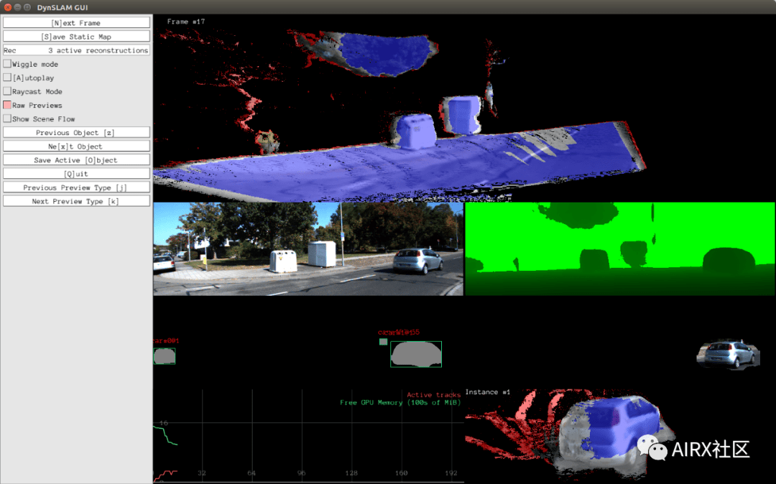Quit using the [Q]uit button
This screenshot has width=776, height=484.
pos(76,174)
